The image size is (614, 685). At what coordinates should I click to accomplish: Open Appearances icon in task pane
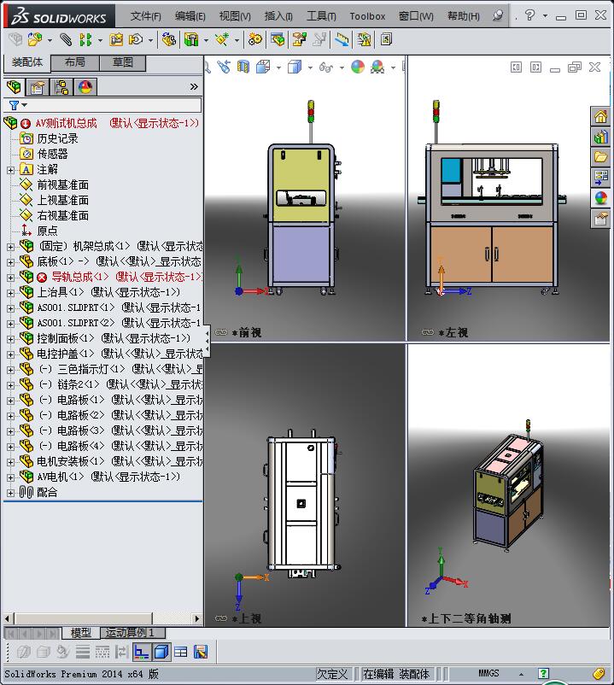(600, 198)
